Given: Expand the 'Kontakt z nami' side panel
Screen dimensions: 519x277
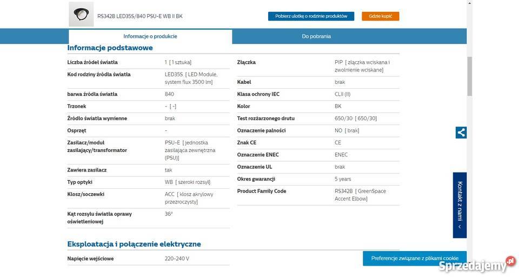Looking at the screenshot, I should point(460,205).
